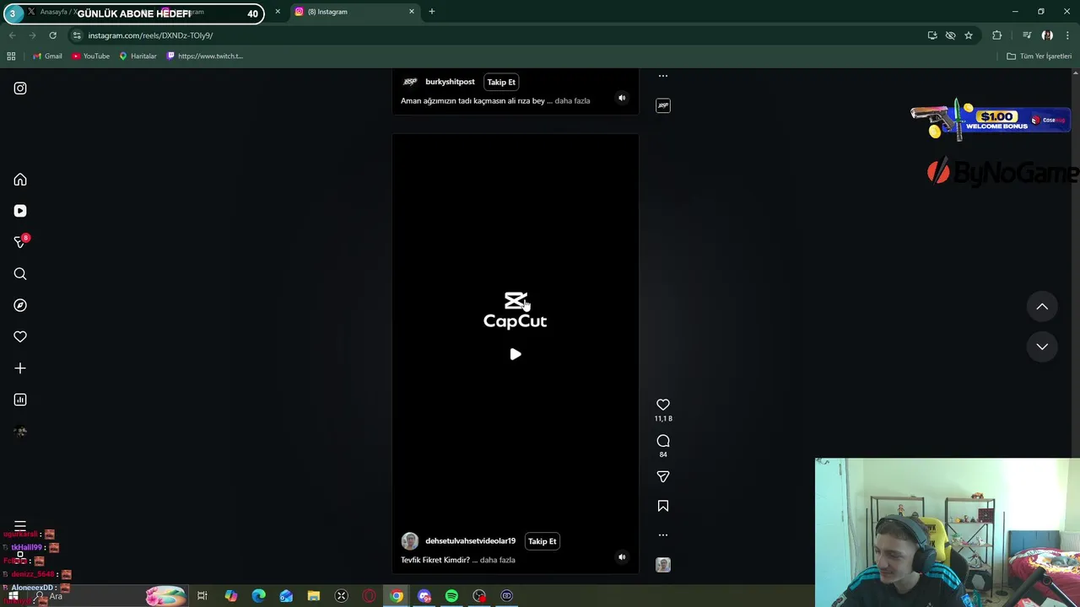This screenshot has height=607, width=1080.
Task: Open Spotify from the taskbar
Action: (x=451, y=596)
